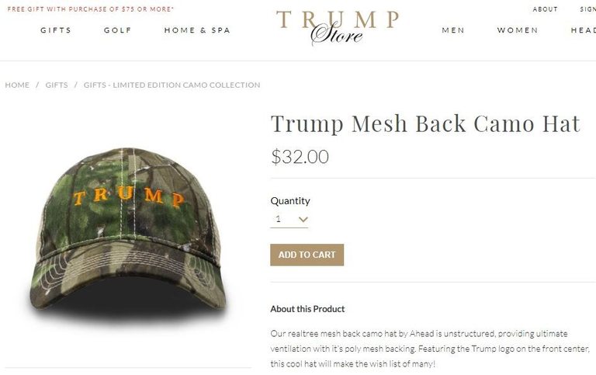This screenshot has width=596, height=375.
Task: Navigate to Gifts breadcrumb
Action: (57, 85)
